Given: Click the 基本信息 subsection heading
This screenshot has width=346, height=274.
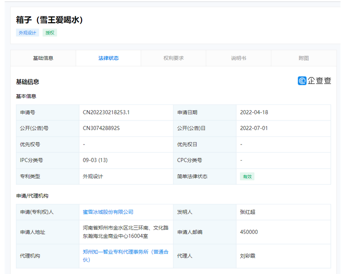Looking at the screenshot, I should tap(26, 96).
